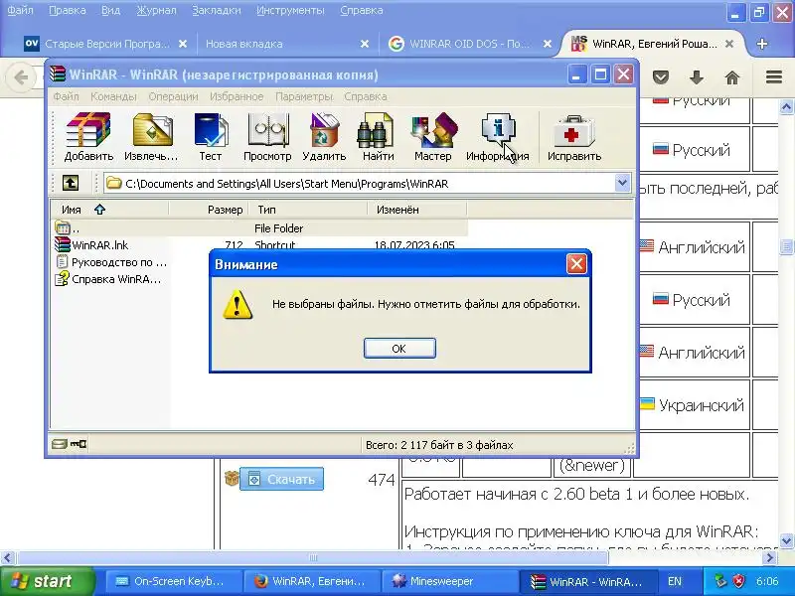Image resolution: width=795 pixels, height=596 pixels.
Task: Select the Руководство по ... file row
Action: tap(111, 262)
